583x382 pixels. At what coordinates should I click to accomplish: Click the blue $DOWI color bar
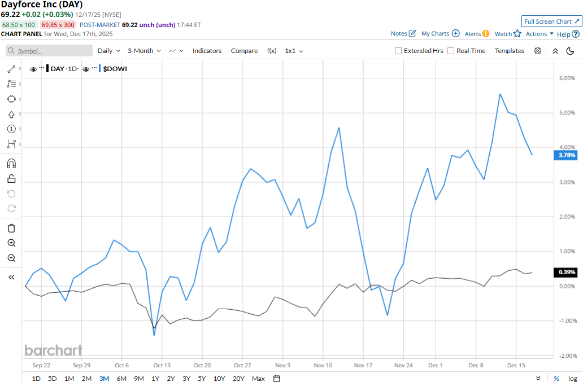(99, 69)
